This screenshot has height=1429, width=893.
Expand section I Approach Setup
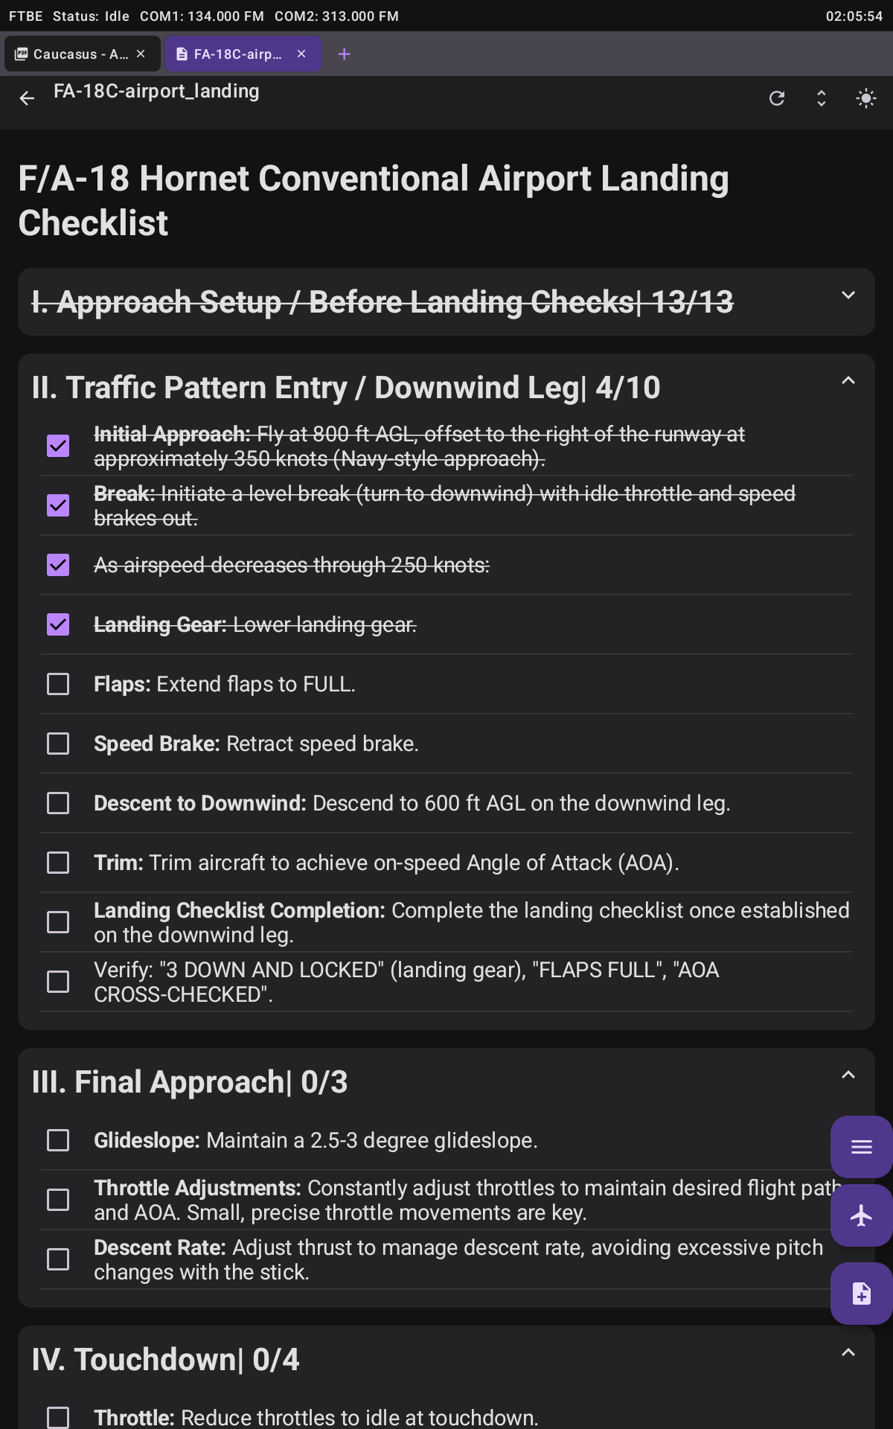tap(848, 295)
